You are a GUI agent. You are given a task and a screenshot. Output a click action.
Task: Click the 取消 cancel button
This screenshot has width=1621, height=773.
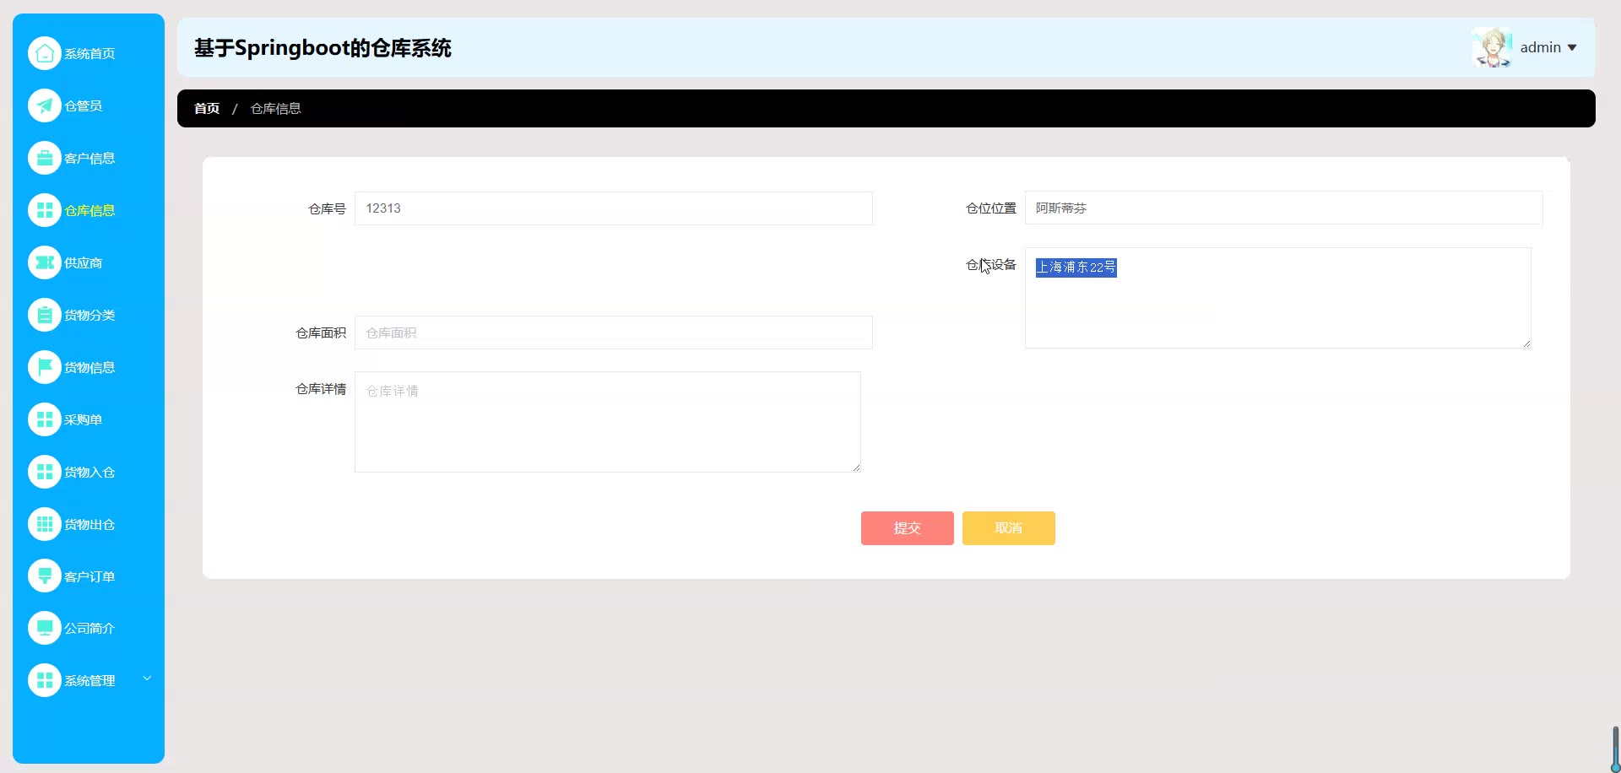point(1009,528)
